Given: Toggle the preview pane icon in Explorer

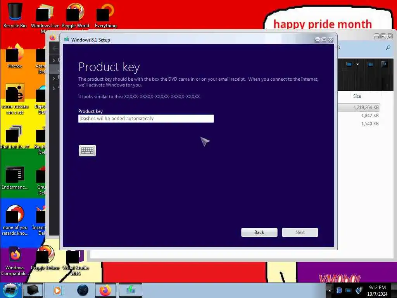Looking at the screenshot, I should [x=370, y=64].
